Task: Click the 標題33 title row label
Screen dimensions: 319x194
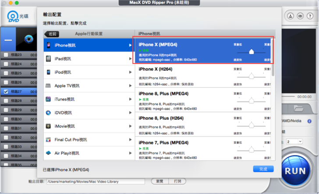Action: click(17, 147)
